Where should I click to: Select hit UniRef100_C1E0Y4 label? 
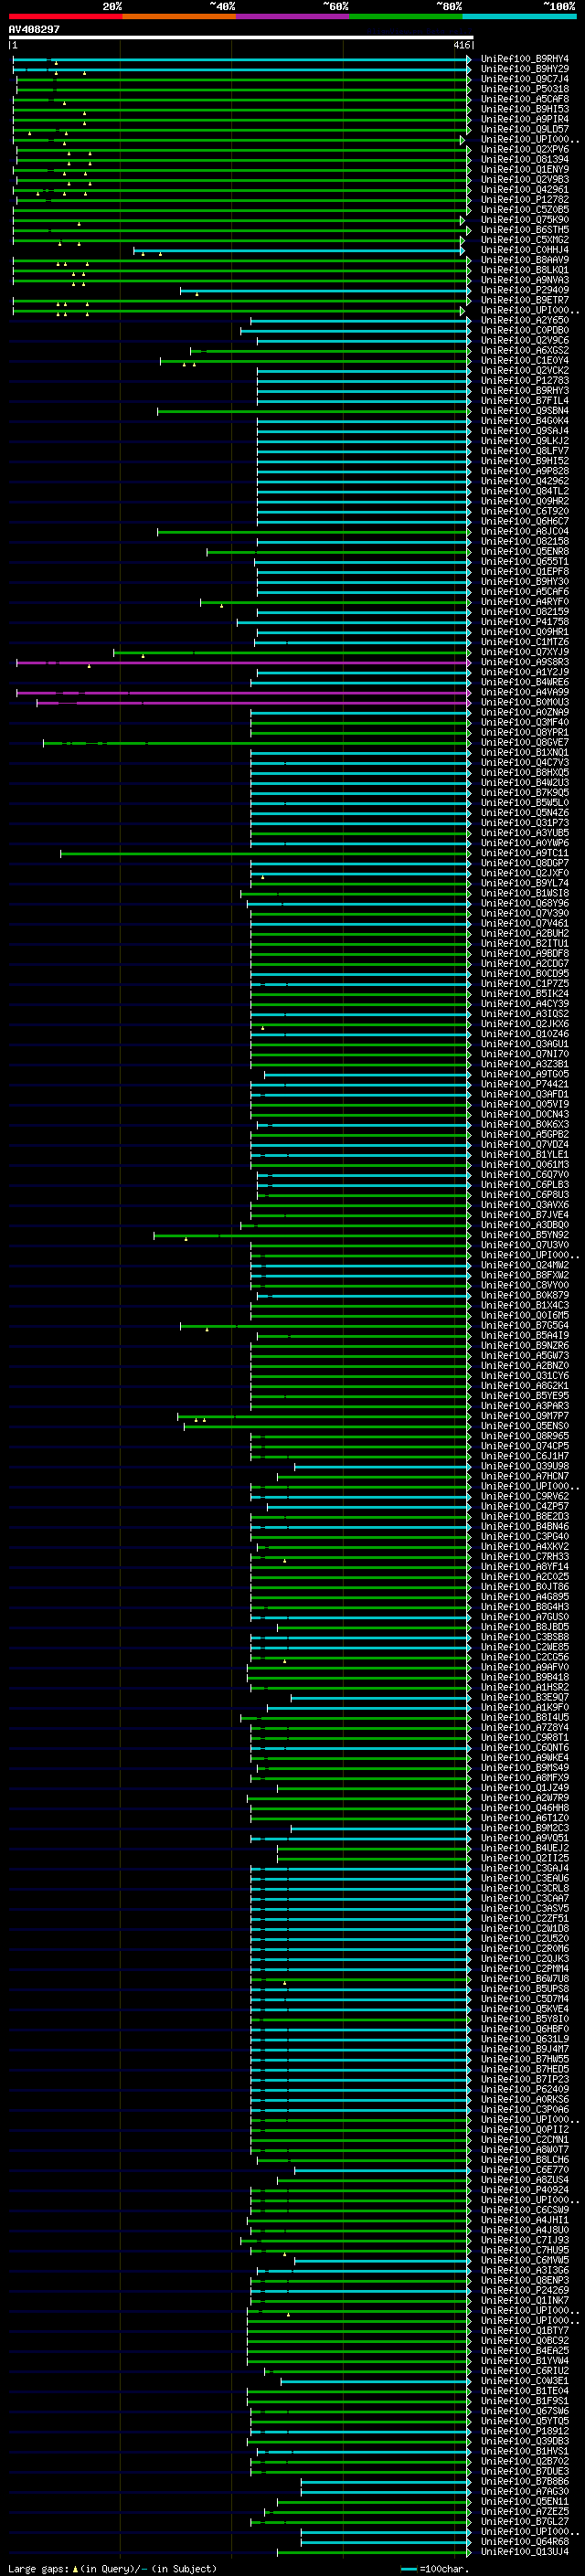tap(525, 360)
